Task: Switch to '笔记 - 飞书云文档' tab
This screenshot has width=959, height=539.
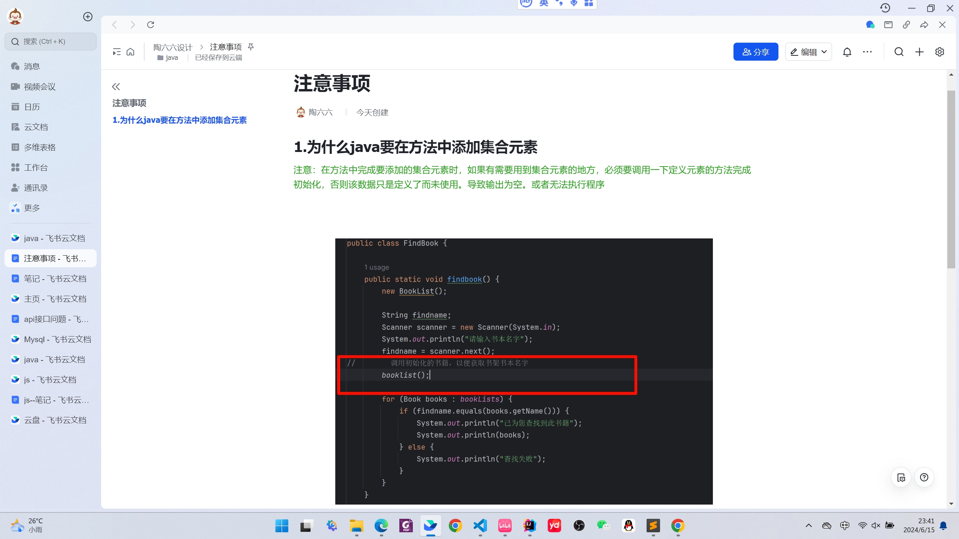Action: click(x=51, y=278)
